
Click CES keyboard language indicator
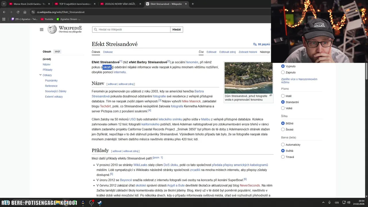coord(337,202)
